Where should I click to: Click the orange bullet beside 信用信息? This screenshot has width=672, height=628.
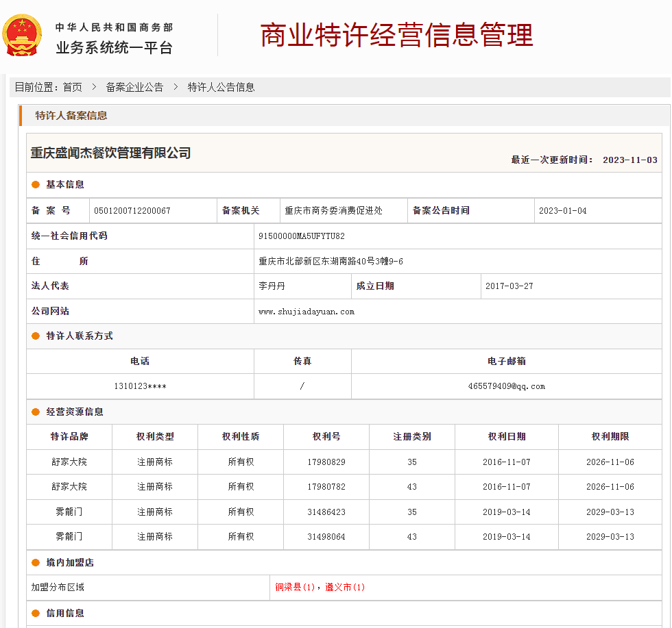[36, 613]
